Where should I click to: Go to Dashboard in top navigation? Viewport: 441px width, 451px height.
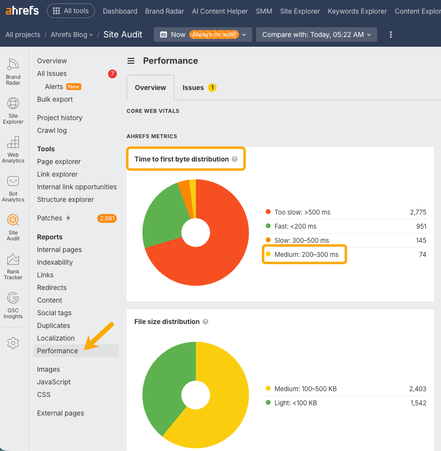point(120,11)
